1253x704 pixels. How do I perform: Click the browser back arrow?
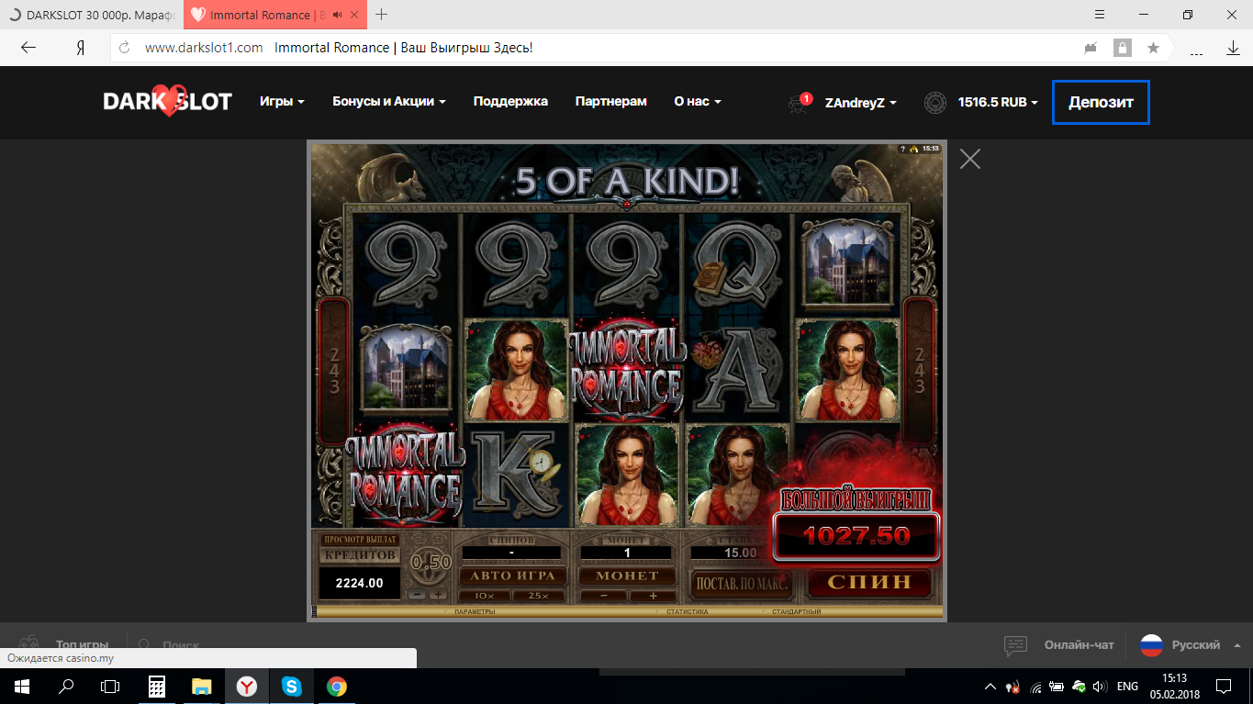28,48
